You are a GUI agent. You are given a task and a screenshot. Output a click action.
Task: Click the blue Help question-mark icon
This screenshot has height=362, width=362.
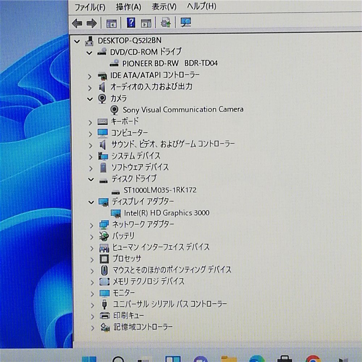pyautogui.click(x=131, y=23)
